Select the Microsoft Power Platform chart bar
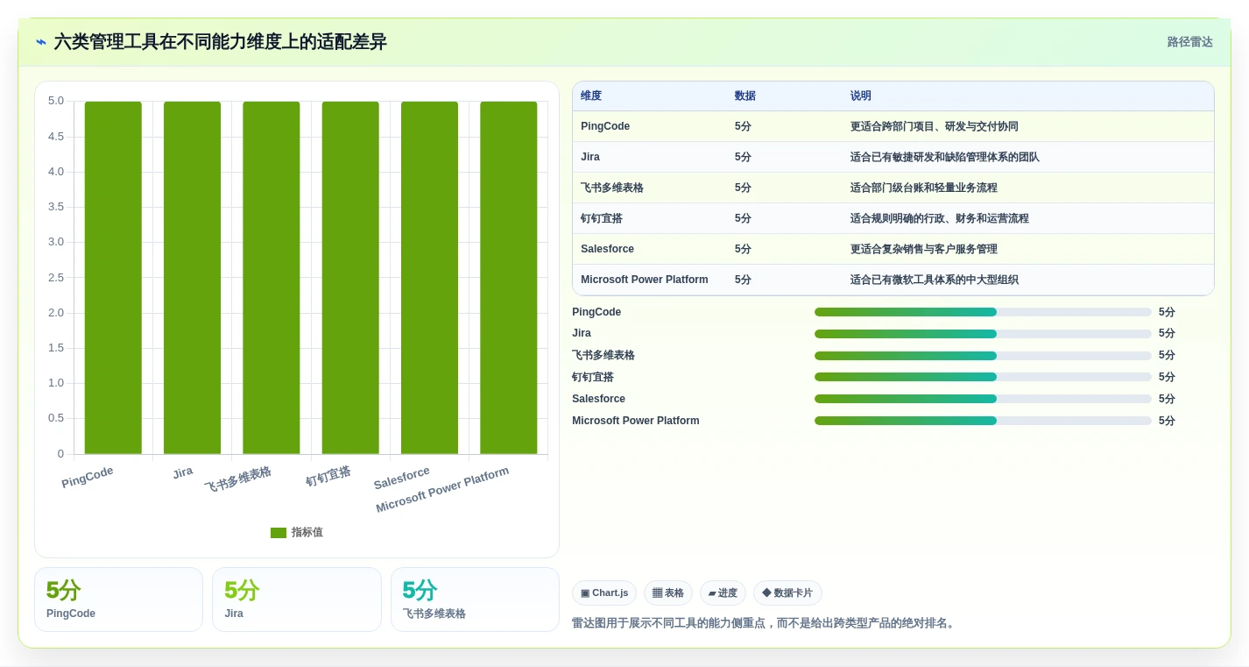The height and width of the screenshot is (667, 1249). [508, 278]
